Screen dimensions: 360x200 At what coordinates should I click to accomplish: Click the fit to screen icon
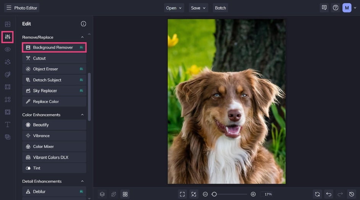click(182, 194)
